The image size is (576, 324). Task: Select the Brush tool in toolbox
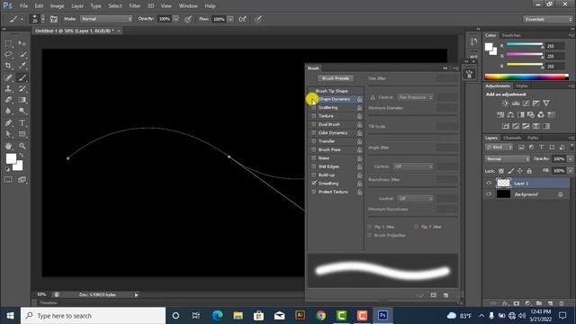(x=22, y=77)
